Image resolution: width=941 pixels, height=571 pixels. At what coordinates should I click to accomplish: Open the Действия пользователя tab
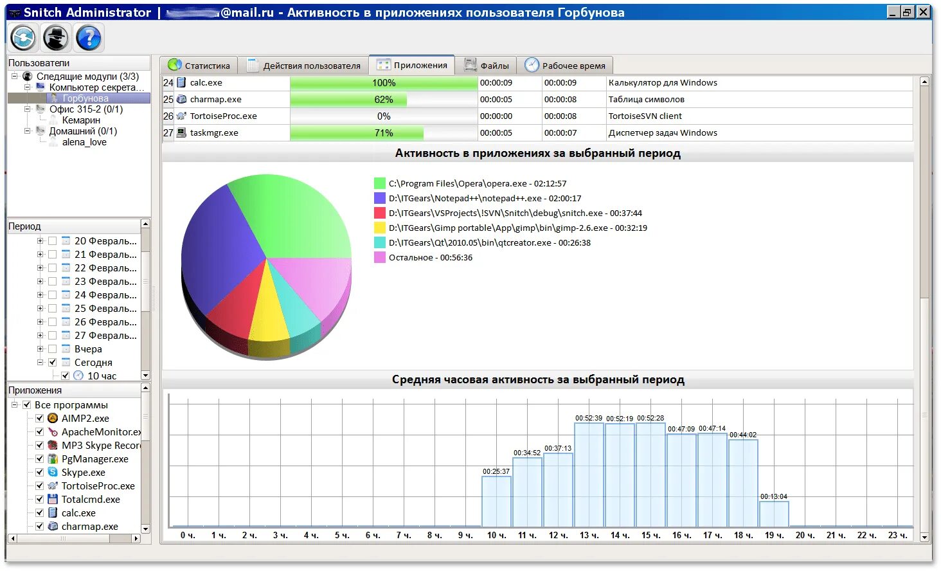tap(303, 65)
